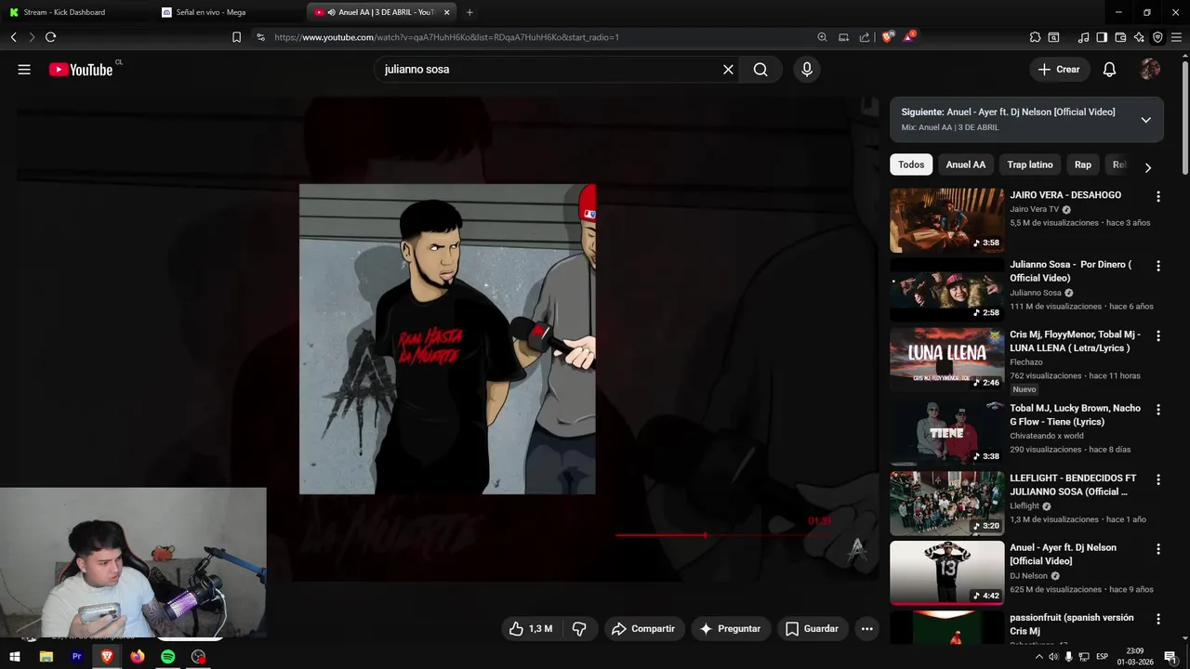
Task: Open options for Julianno Sosa Por Dinero
Action: pos(1157,266)
